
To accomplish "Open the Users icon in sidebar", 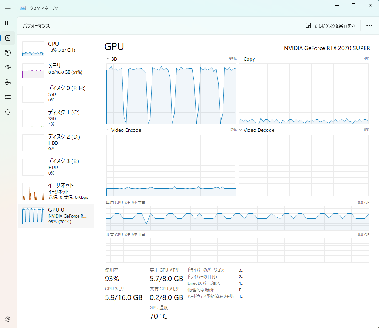I will coord(8,82).
